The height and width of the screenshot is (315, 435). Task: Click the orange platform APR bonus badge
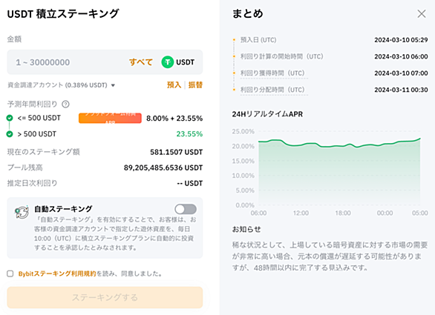[110, 118]
